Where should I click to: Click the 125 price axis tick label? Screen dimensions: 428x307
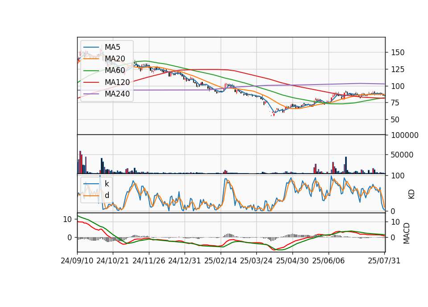pyautogui.click(x=398, y=69)
